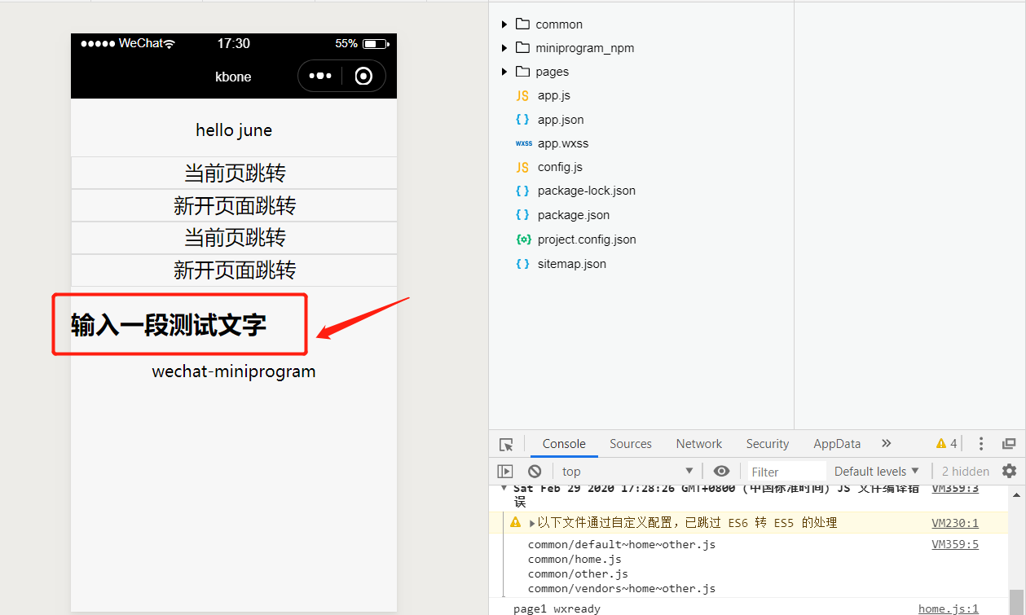Click the common/home.js console line

point(575,559)
